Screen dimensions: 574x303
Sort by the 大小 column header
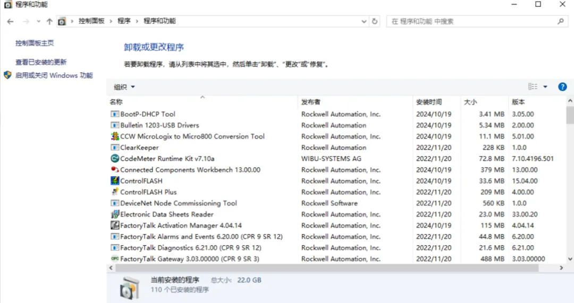tap(484, 102)
